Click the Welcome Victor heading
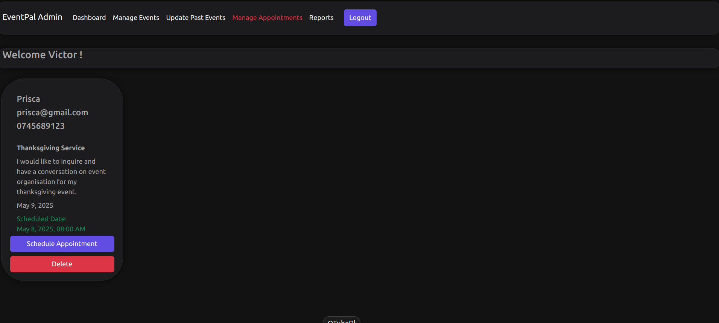Screen dimensions: 719x323 [x=43, y=55]
